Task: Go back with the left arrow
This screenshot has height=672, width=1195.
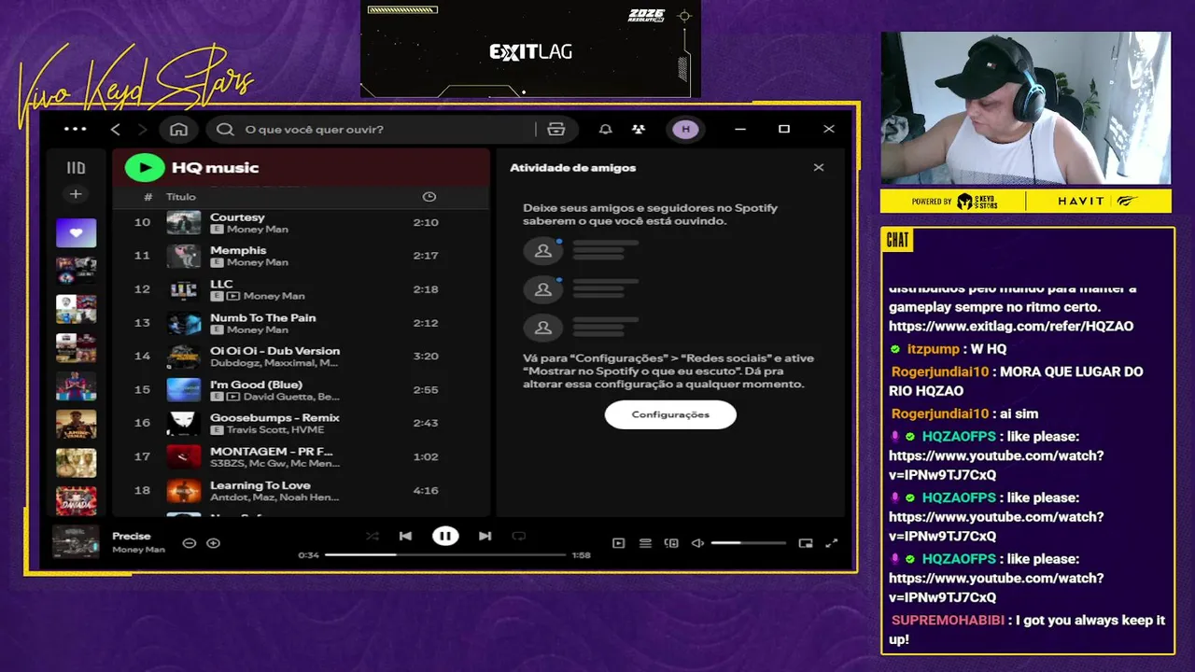Action: pyautogui.click(x=116, y=129)
